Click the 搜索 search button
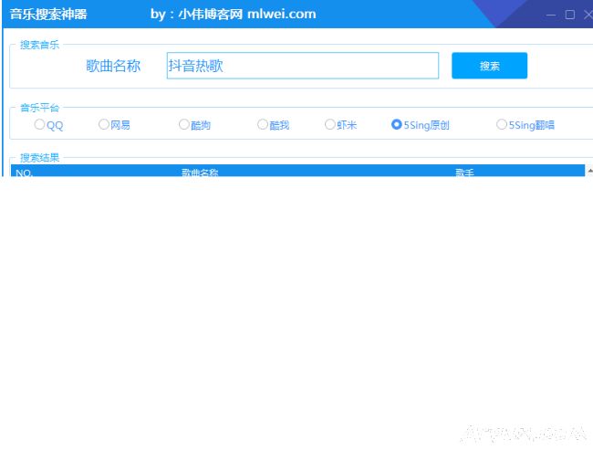Screen dimensions: 593x450 [x=489, y=66]
